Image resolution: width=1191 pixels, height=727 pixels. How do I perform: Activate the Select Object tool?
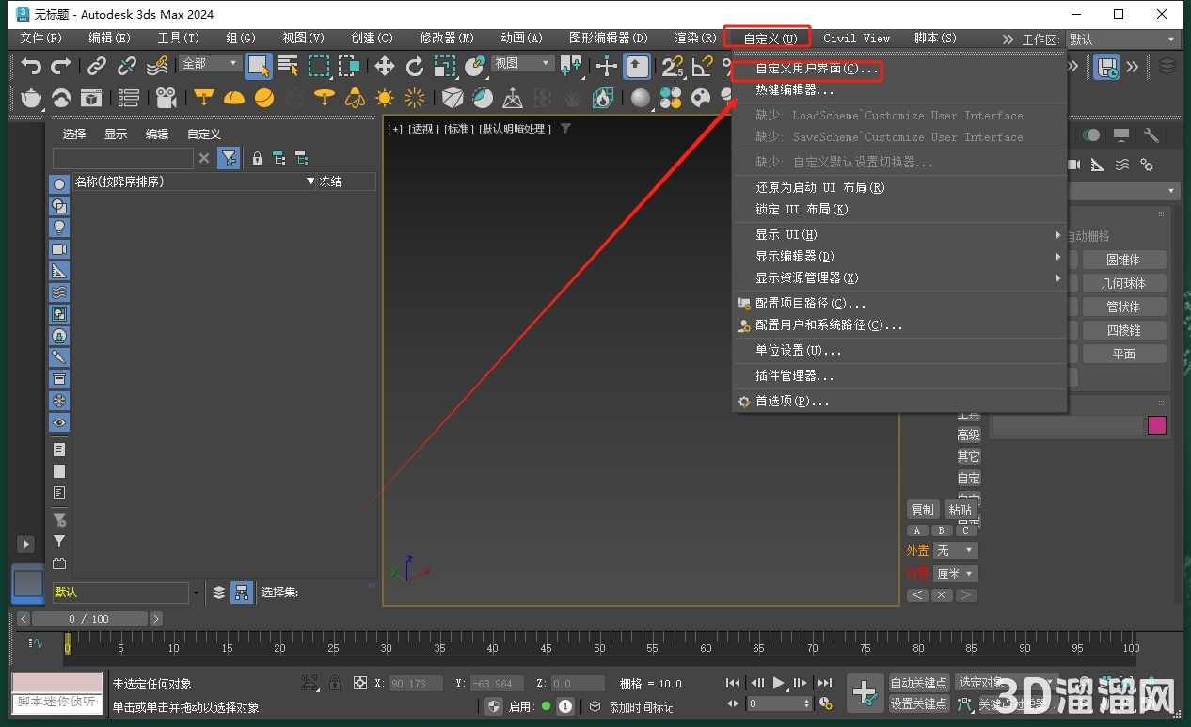coord(259,66)
